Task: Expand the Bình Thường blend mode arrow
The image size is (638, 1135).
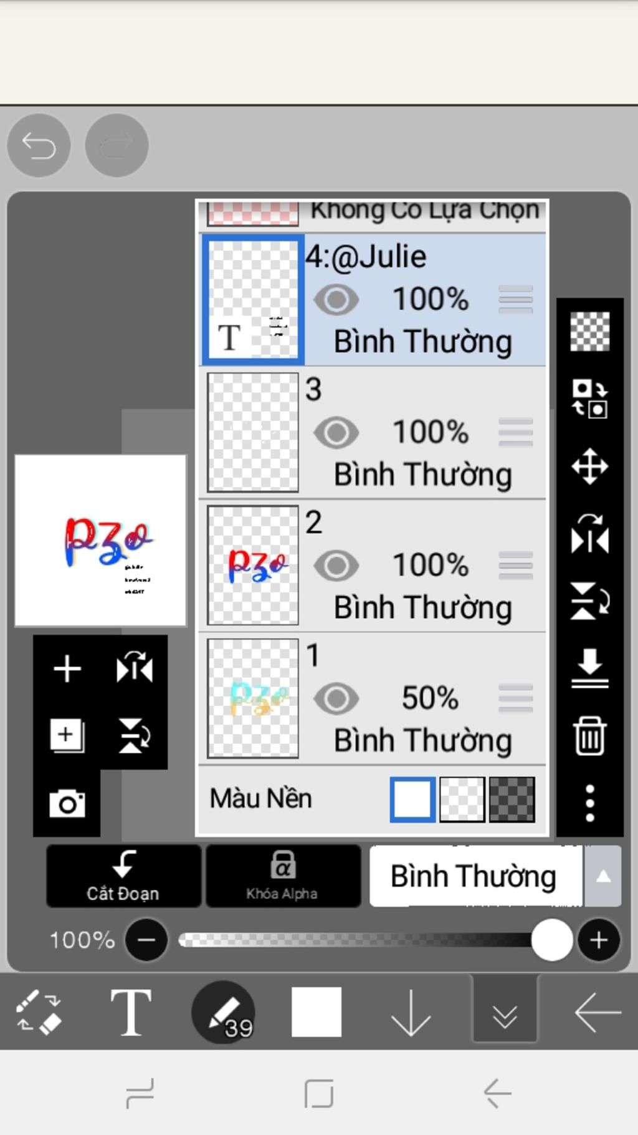Action: 602,876
